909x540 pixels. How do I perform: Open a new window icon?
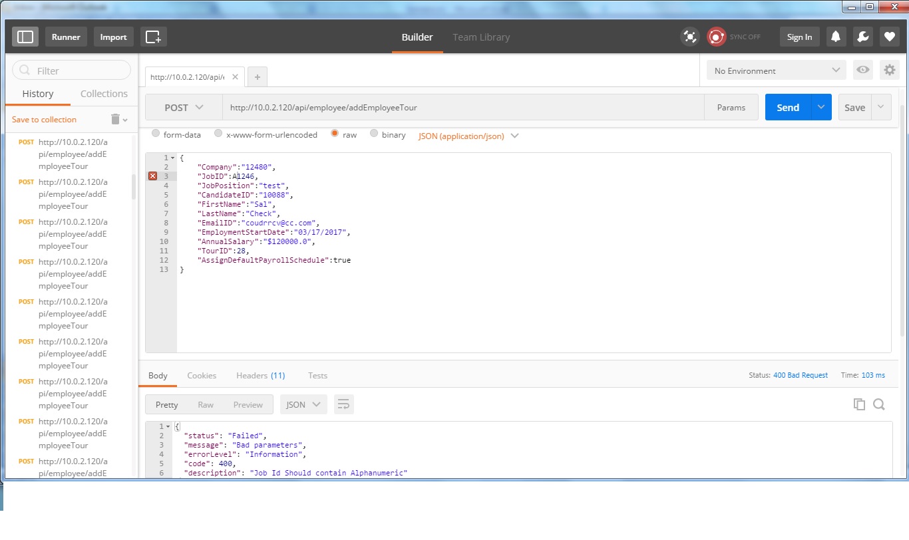153,37
